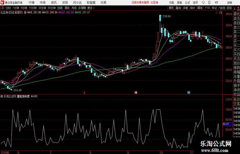Select the 多周期 tab
The height and width of the screenshot is (154, 240).
(x=82, y=8)
